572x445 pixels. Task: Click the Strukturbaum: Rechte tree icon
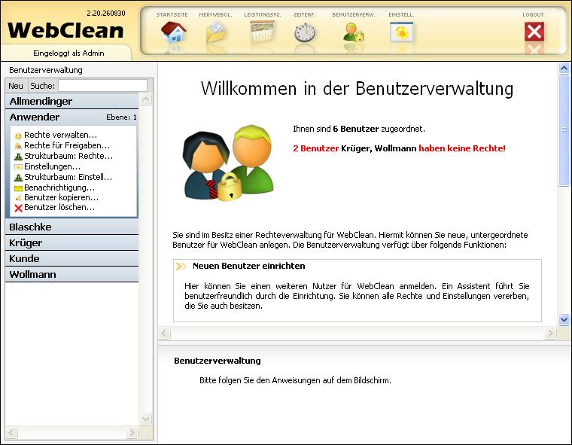point(18,157)
